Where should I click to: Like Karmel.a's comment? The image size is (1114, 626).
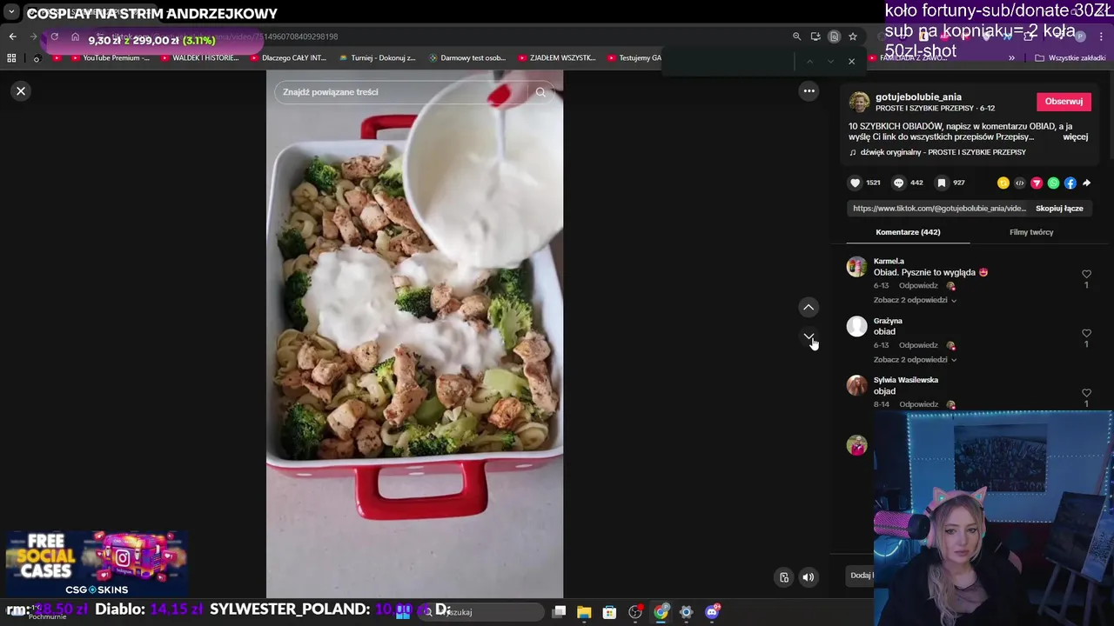pos(1086,274)
